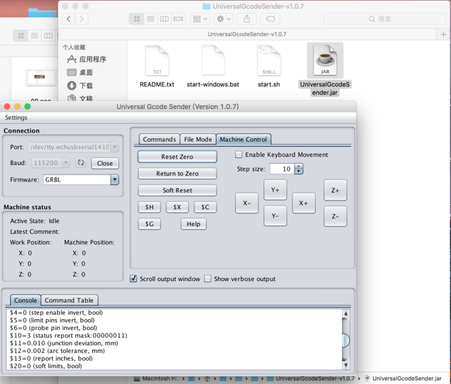Click the Close connection button
The height and width of the screenshot is (384, 451).
pyautogui.click(x=105, y=163)
